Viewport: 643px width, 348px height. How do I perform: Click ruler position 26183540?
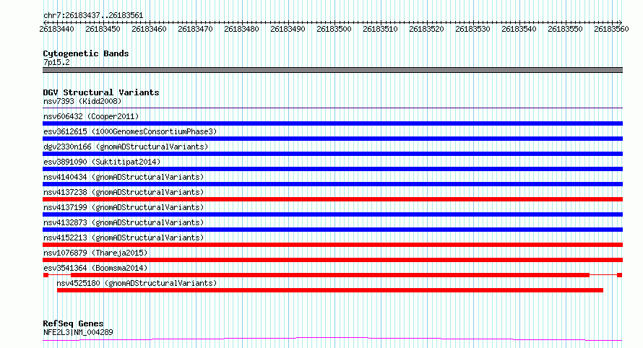pos(519,29)
